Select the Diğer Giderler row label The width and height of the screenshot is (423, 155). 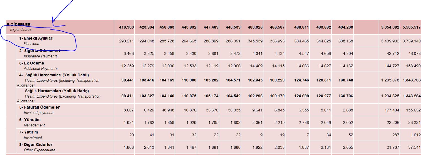pyautogui.click(x=36, y=145)
